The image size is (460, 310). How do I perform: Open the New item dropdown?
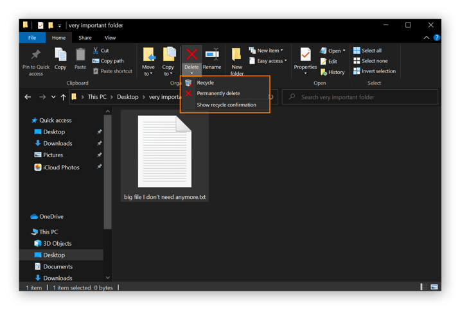[270, 51]
